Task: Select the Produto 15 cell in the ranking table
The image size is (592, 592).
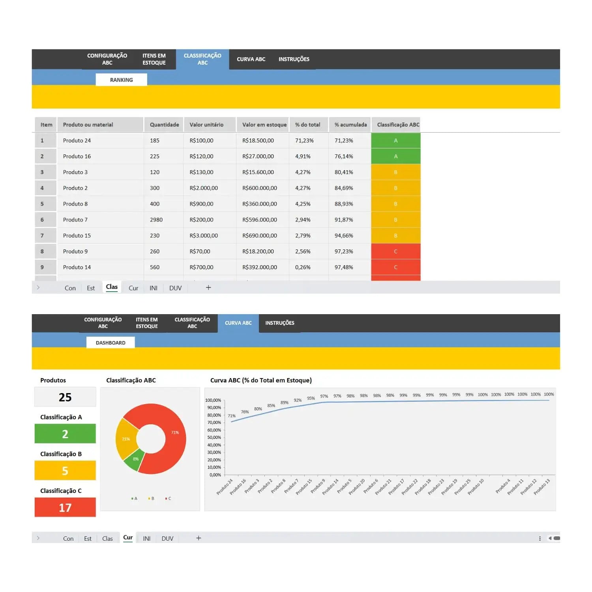Action: tap(77, 236)
